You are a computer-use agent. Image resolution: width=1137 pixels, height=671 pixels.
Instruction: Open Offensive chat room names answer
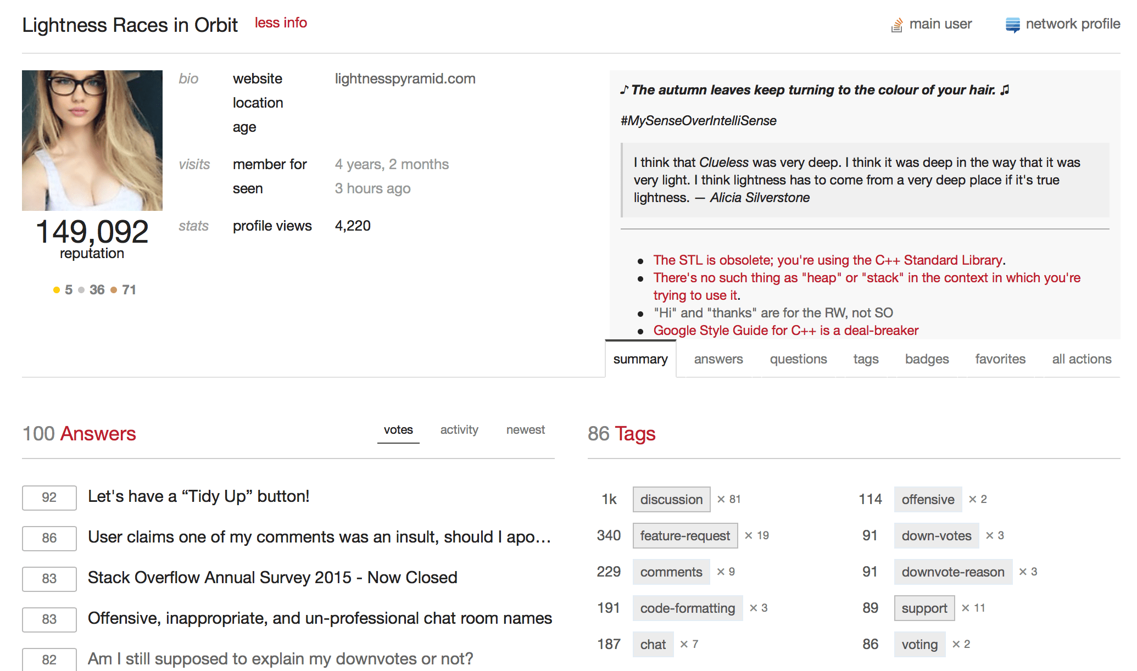click(320, 618)
